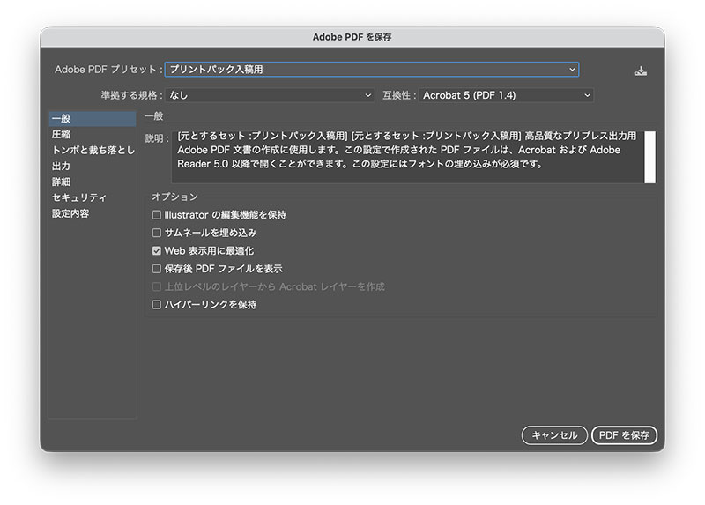Click the キャンセル button
The height and width of the screenshot is (505, 705).
[554, 435]
